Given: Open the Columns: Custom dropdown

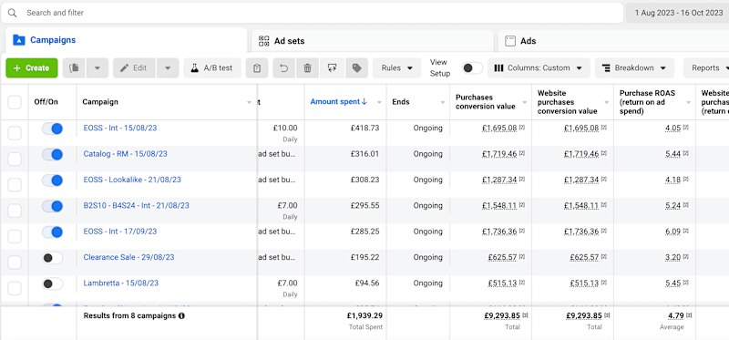Looking at the screenshot, I should click(x=539, y=67).
